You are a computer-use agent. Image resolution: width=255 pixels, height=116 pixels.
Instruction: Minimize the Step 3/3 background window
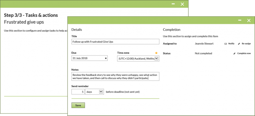pos(173,4)
